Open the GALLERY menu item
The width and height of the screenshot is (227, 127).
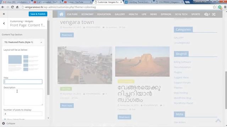coord(120,14)
